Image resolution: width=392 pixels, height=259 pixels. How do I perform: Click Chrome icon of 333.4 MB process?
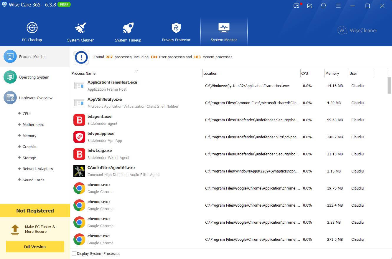click(x=79, y=205)
